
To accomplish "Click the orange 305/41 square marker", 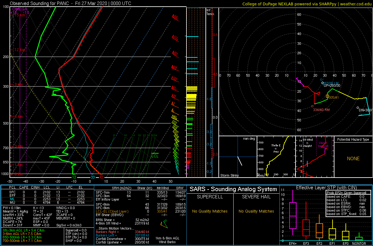I will [327, 96].
